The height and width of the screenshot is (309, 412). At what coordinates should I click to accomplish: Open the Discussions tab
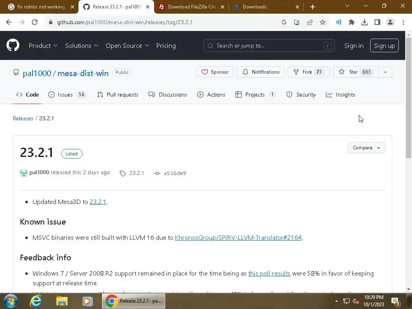coord(168,95)
